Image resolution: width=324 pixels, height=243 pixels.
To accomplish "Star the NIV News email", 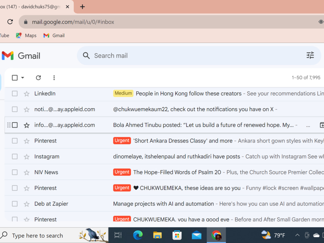I will [x=27, y=173].
